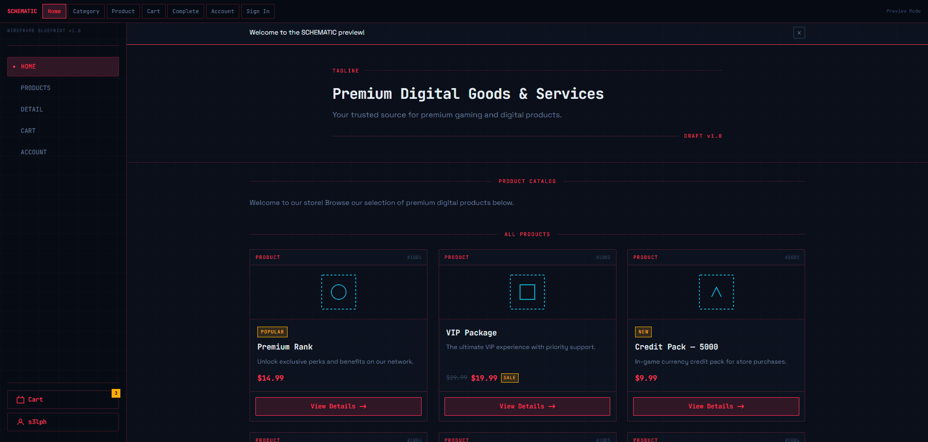
Task: Click the user profile icon beside s3lph
Action: click(20, 422)
